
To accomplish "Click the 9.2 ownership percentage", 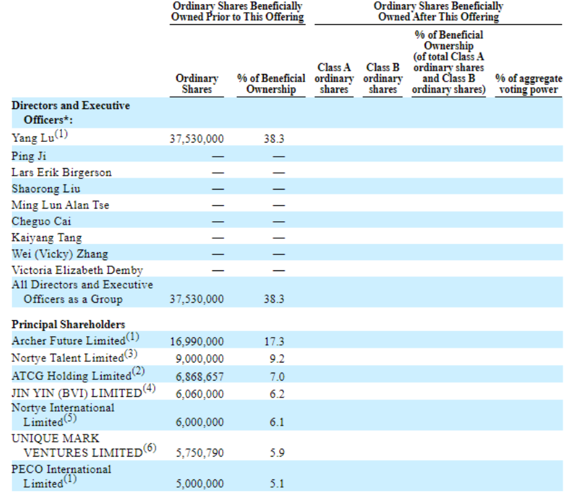I will [277, 358].
